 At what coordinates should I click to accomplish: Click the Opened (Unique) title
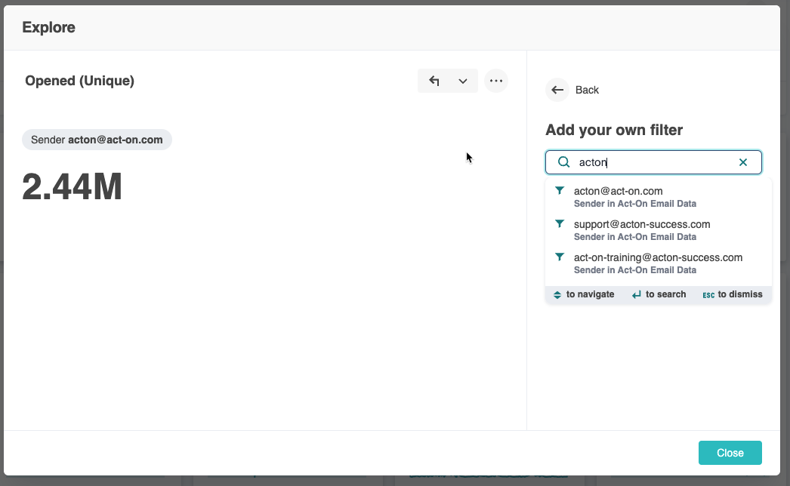tap(79, 80)
